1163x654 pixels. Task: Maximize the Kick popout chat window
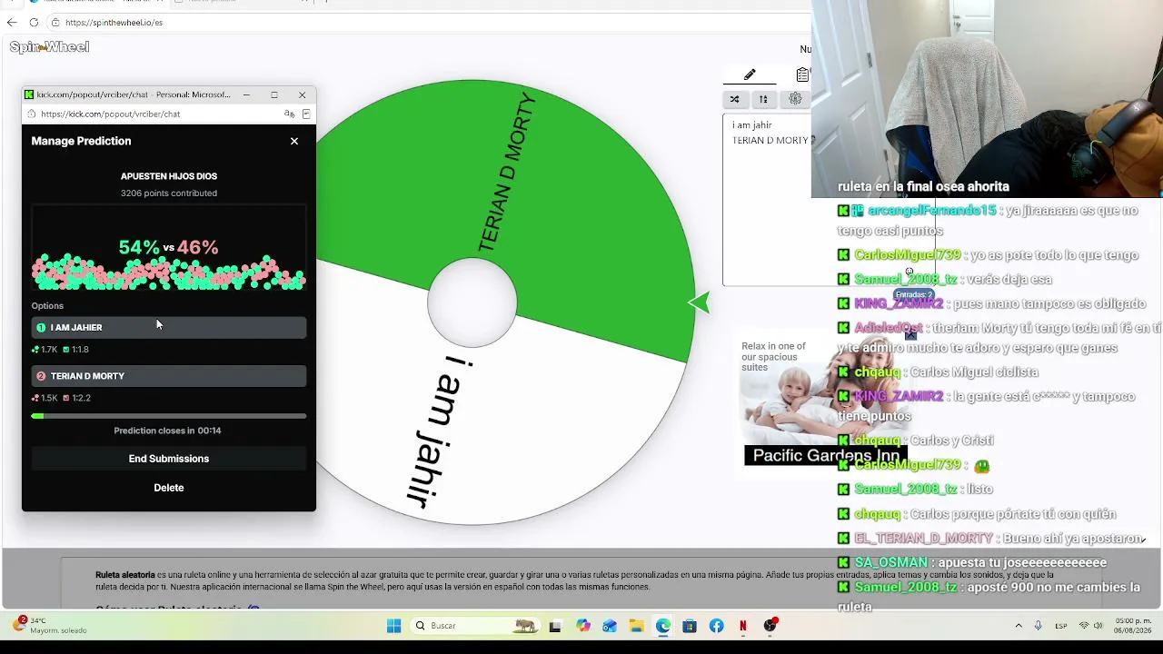274,94
